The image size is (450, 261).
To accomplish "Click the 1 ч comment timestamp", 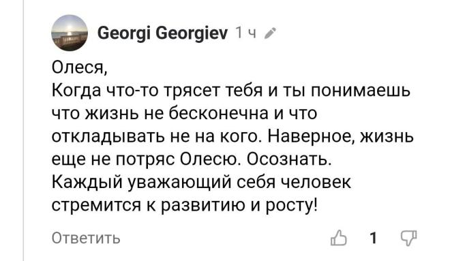I will pyautogui.click(x=245, y=33).
